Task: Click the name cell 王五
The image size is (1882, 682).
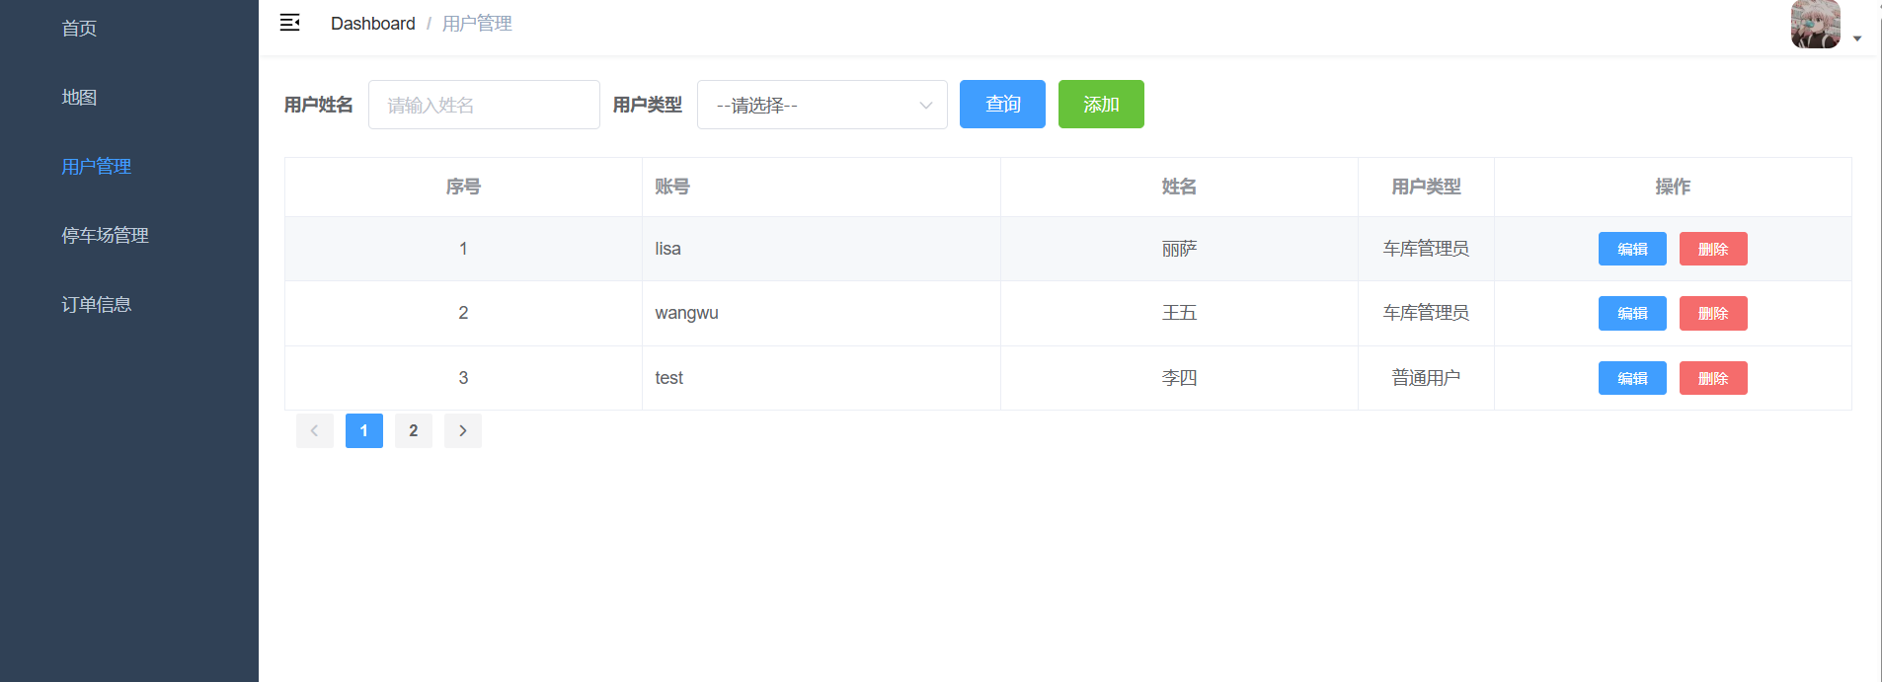Action: tap(1179, 313)
